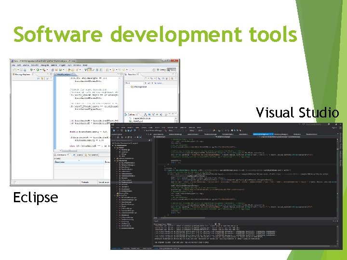The width and height of the screenshot is (347, 260).
Task: Open the File menu in Eclipse
Action: [13, 65]
